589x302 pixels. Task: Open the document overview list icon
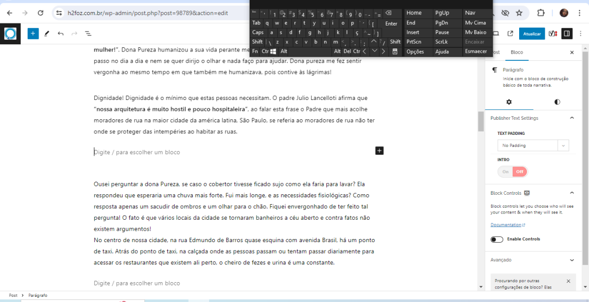[x=88, y=33]
